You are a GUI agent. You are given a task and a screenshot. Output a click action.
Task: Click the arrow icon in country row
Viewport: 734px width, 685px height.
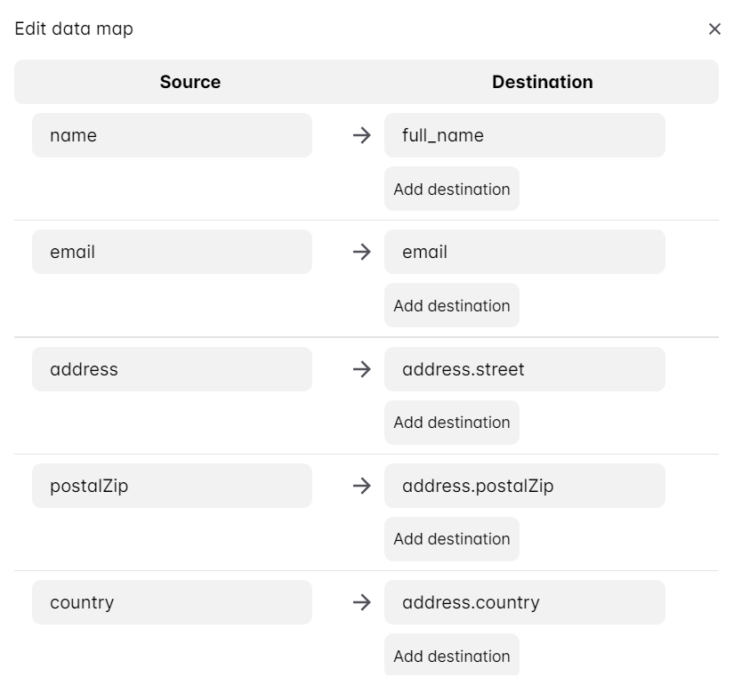pyautogui.click(x=361, y=602)
